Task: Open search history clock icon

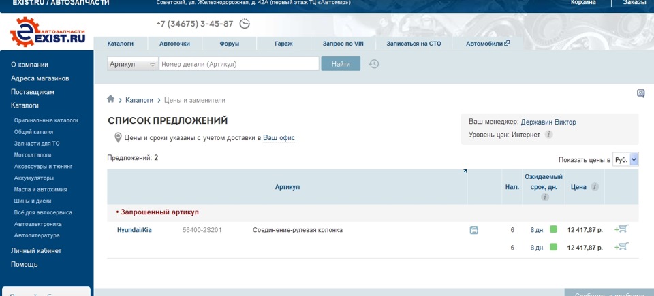Action: click(374, 64)
